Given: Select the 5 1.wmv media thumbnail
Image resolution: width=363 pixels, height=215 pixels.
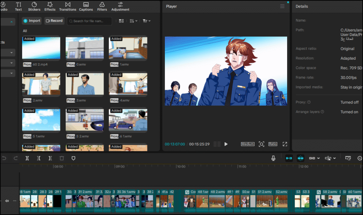Looking at the screenshot, I should 41,120.
